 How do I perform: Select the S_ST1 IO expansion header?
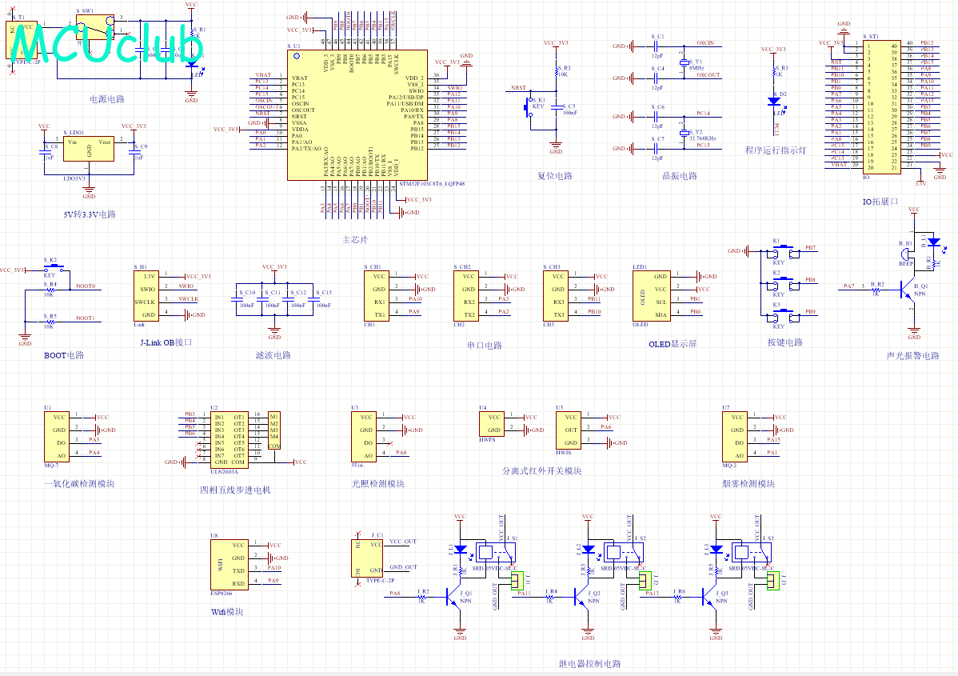[x=881, y=106]
